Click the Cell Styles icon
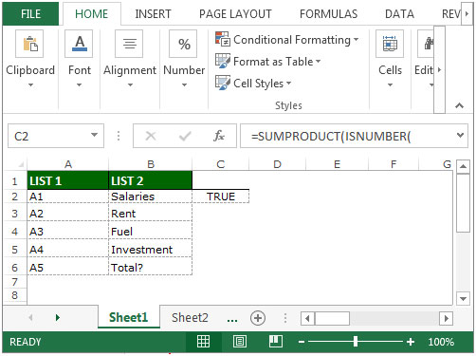This screenshot has width=476, height=356. (x=223, y=83)
